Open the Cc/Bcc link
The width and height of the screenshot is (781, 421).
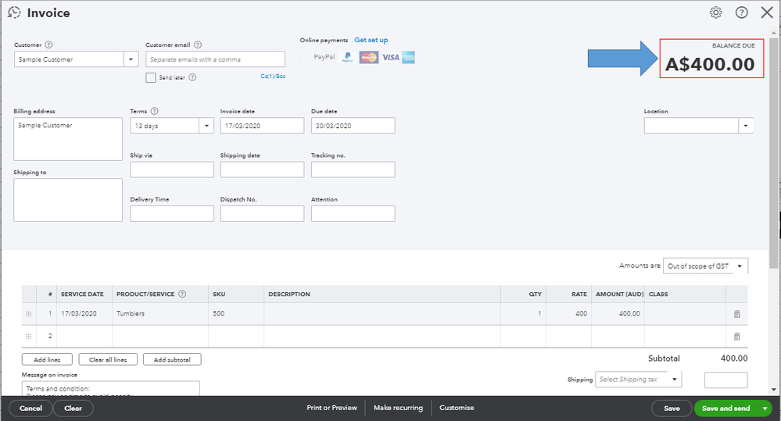click(273, 76)
